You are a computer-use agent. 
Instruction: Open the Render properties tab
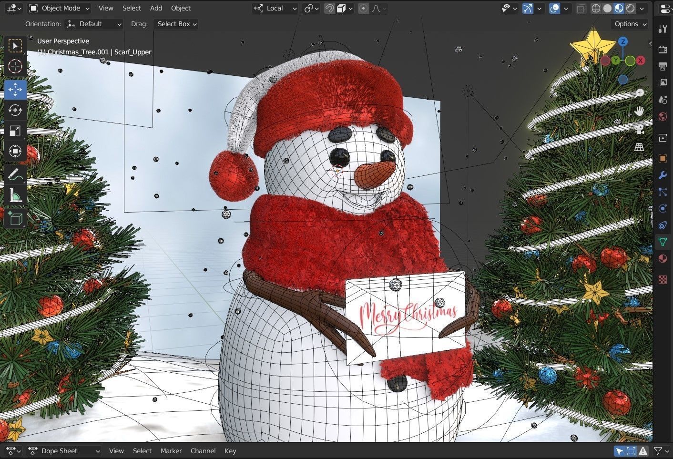(x=663, y=49)
